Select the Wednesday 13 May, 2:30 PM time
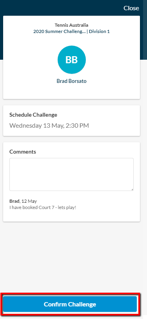The width and height of the screenshot is (147, 319). pos(49,125)
